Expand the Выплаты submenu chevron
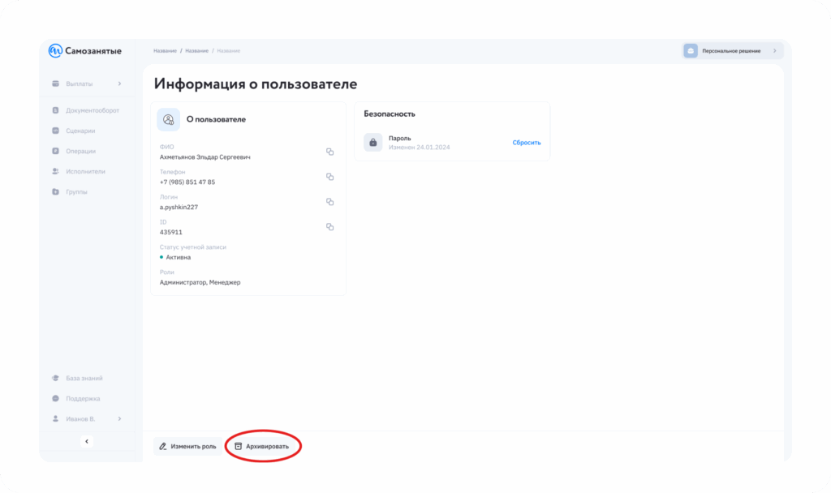Viewport: 831px width, 493px height. (x=119, y=84)
